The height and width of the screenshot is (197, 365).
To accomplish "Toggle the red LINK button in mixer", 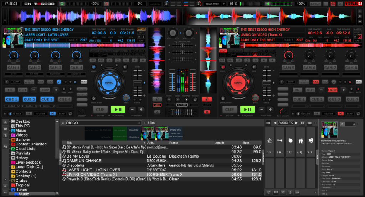I will click(x=157, y=105).
